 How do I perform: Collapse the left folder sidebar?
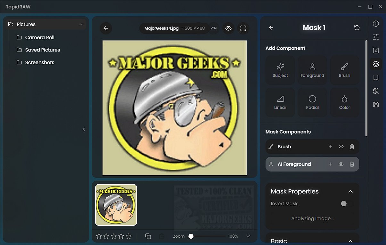[x=84, y=130]
